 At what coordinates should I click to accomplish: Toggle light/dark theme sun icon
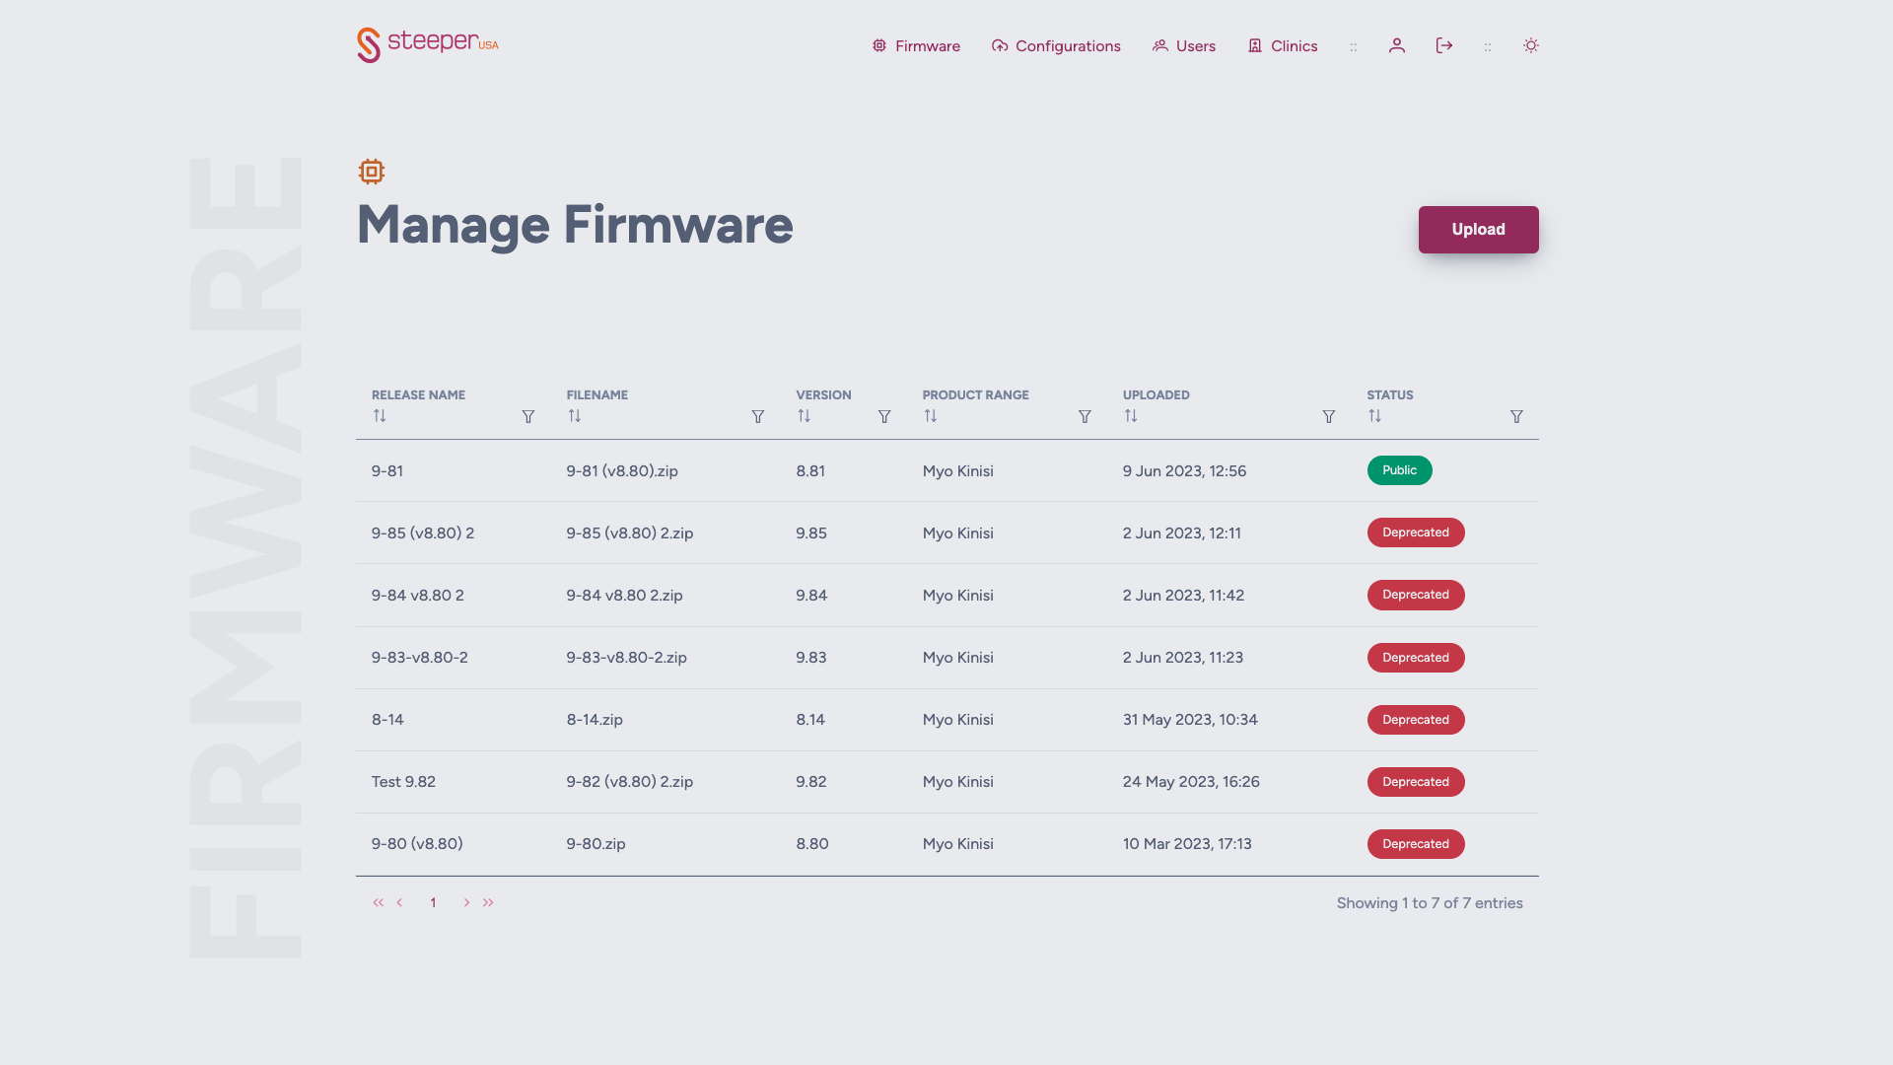coord(1531,45)
